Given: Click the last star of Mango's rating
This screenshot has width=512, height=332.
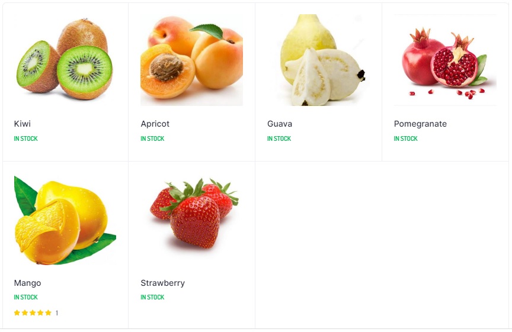Looking at the screenshot, I should coord(49,312).
